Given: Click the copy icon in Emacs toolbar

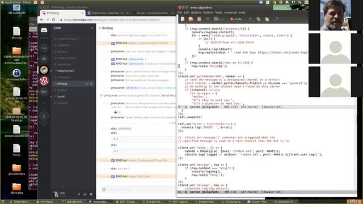Looking at the screenshot, I should [x=259, y=19].
